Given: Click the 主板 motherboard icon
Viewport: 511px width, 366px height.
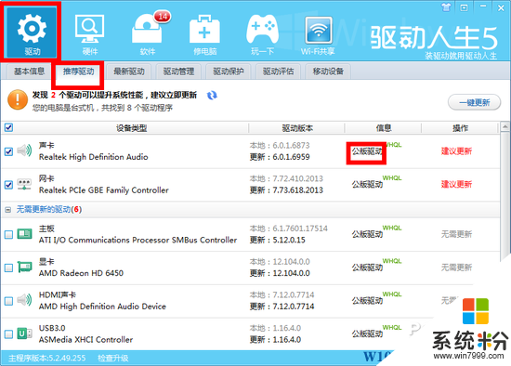Looking at the screenshot, I should (x=24, y=234).
